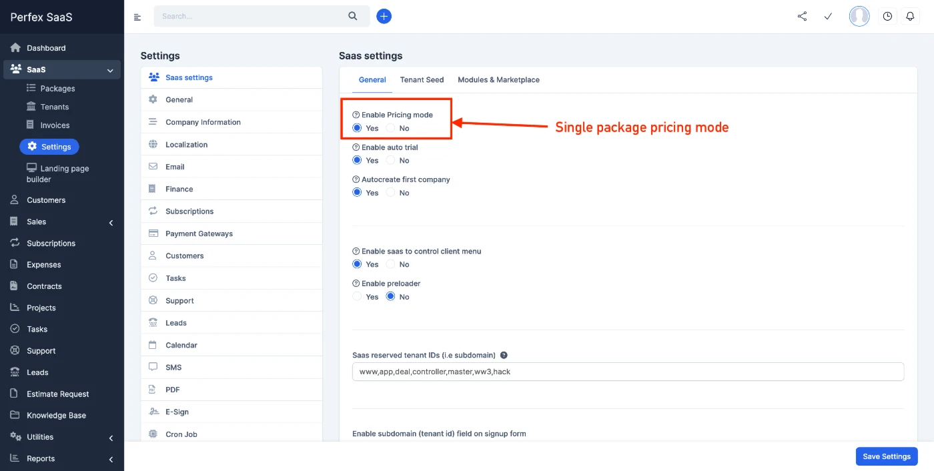
Task: Collapse the SaaS sidebar menu chevron
Action: click(110, 70)
